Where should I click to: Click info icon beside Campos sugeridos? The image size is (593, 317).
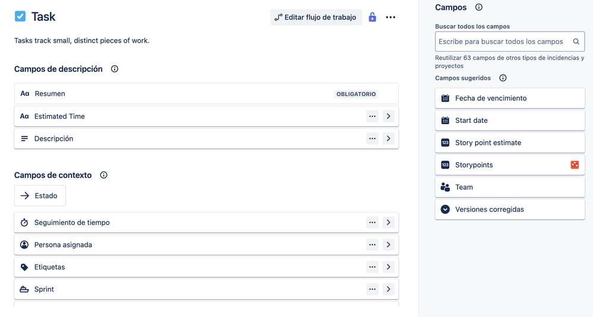(503, 78)
